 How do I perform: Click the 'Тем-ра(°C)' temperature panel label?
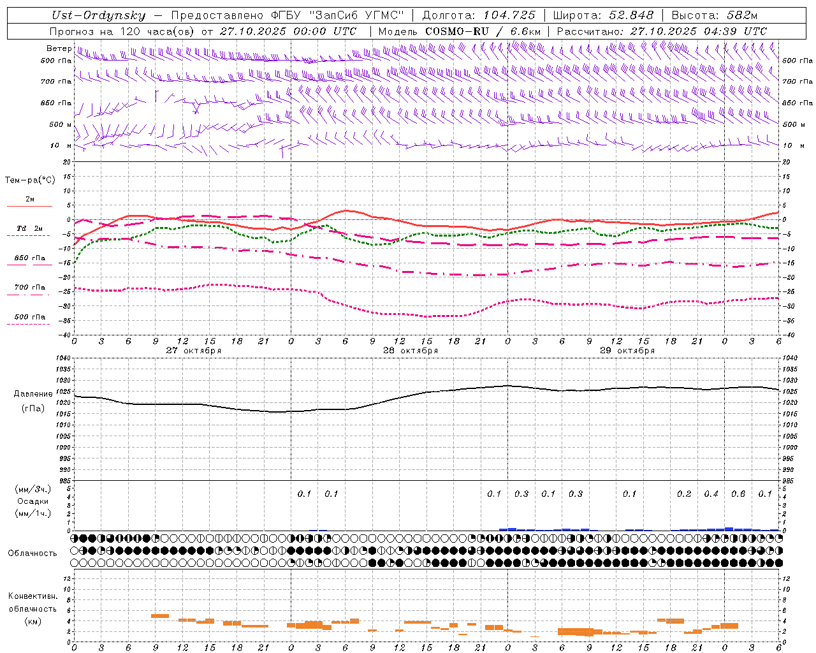click(x=30, y=180)
